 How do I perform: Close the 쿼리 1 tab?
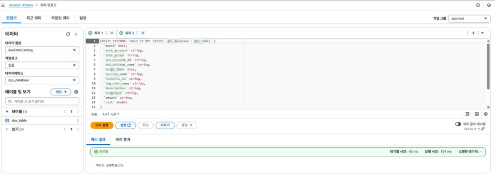[112, 33]
